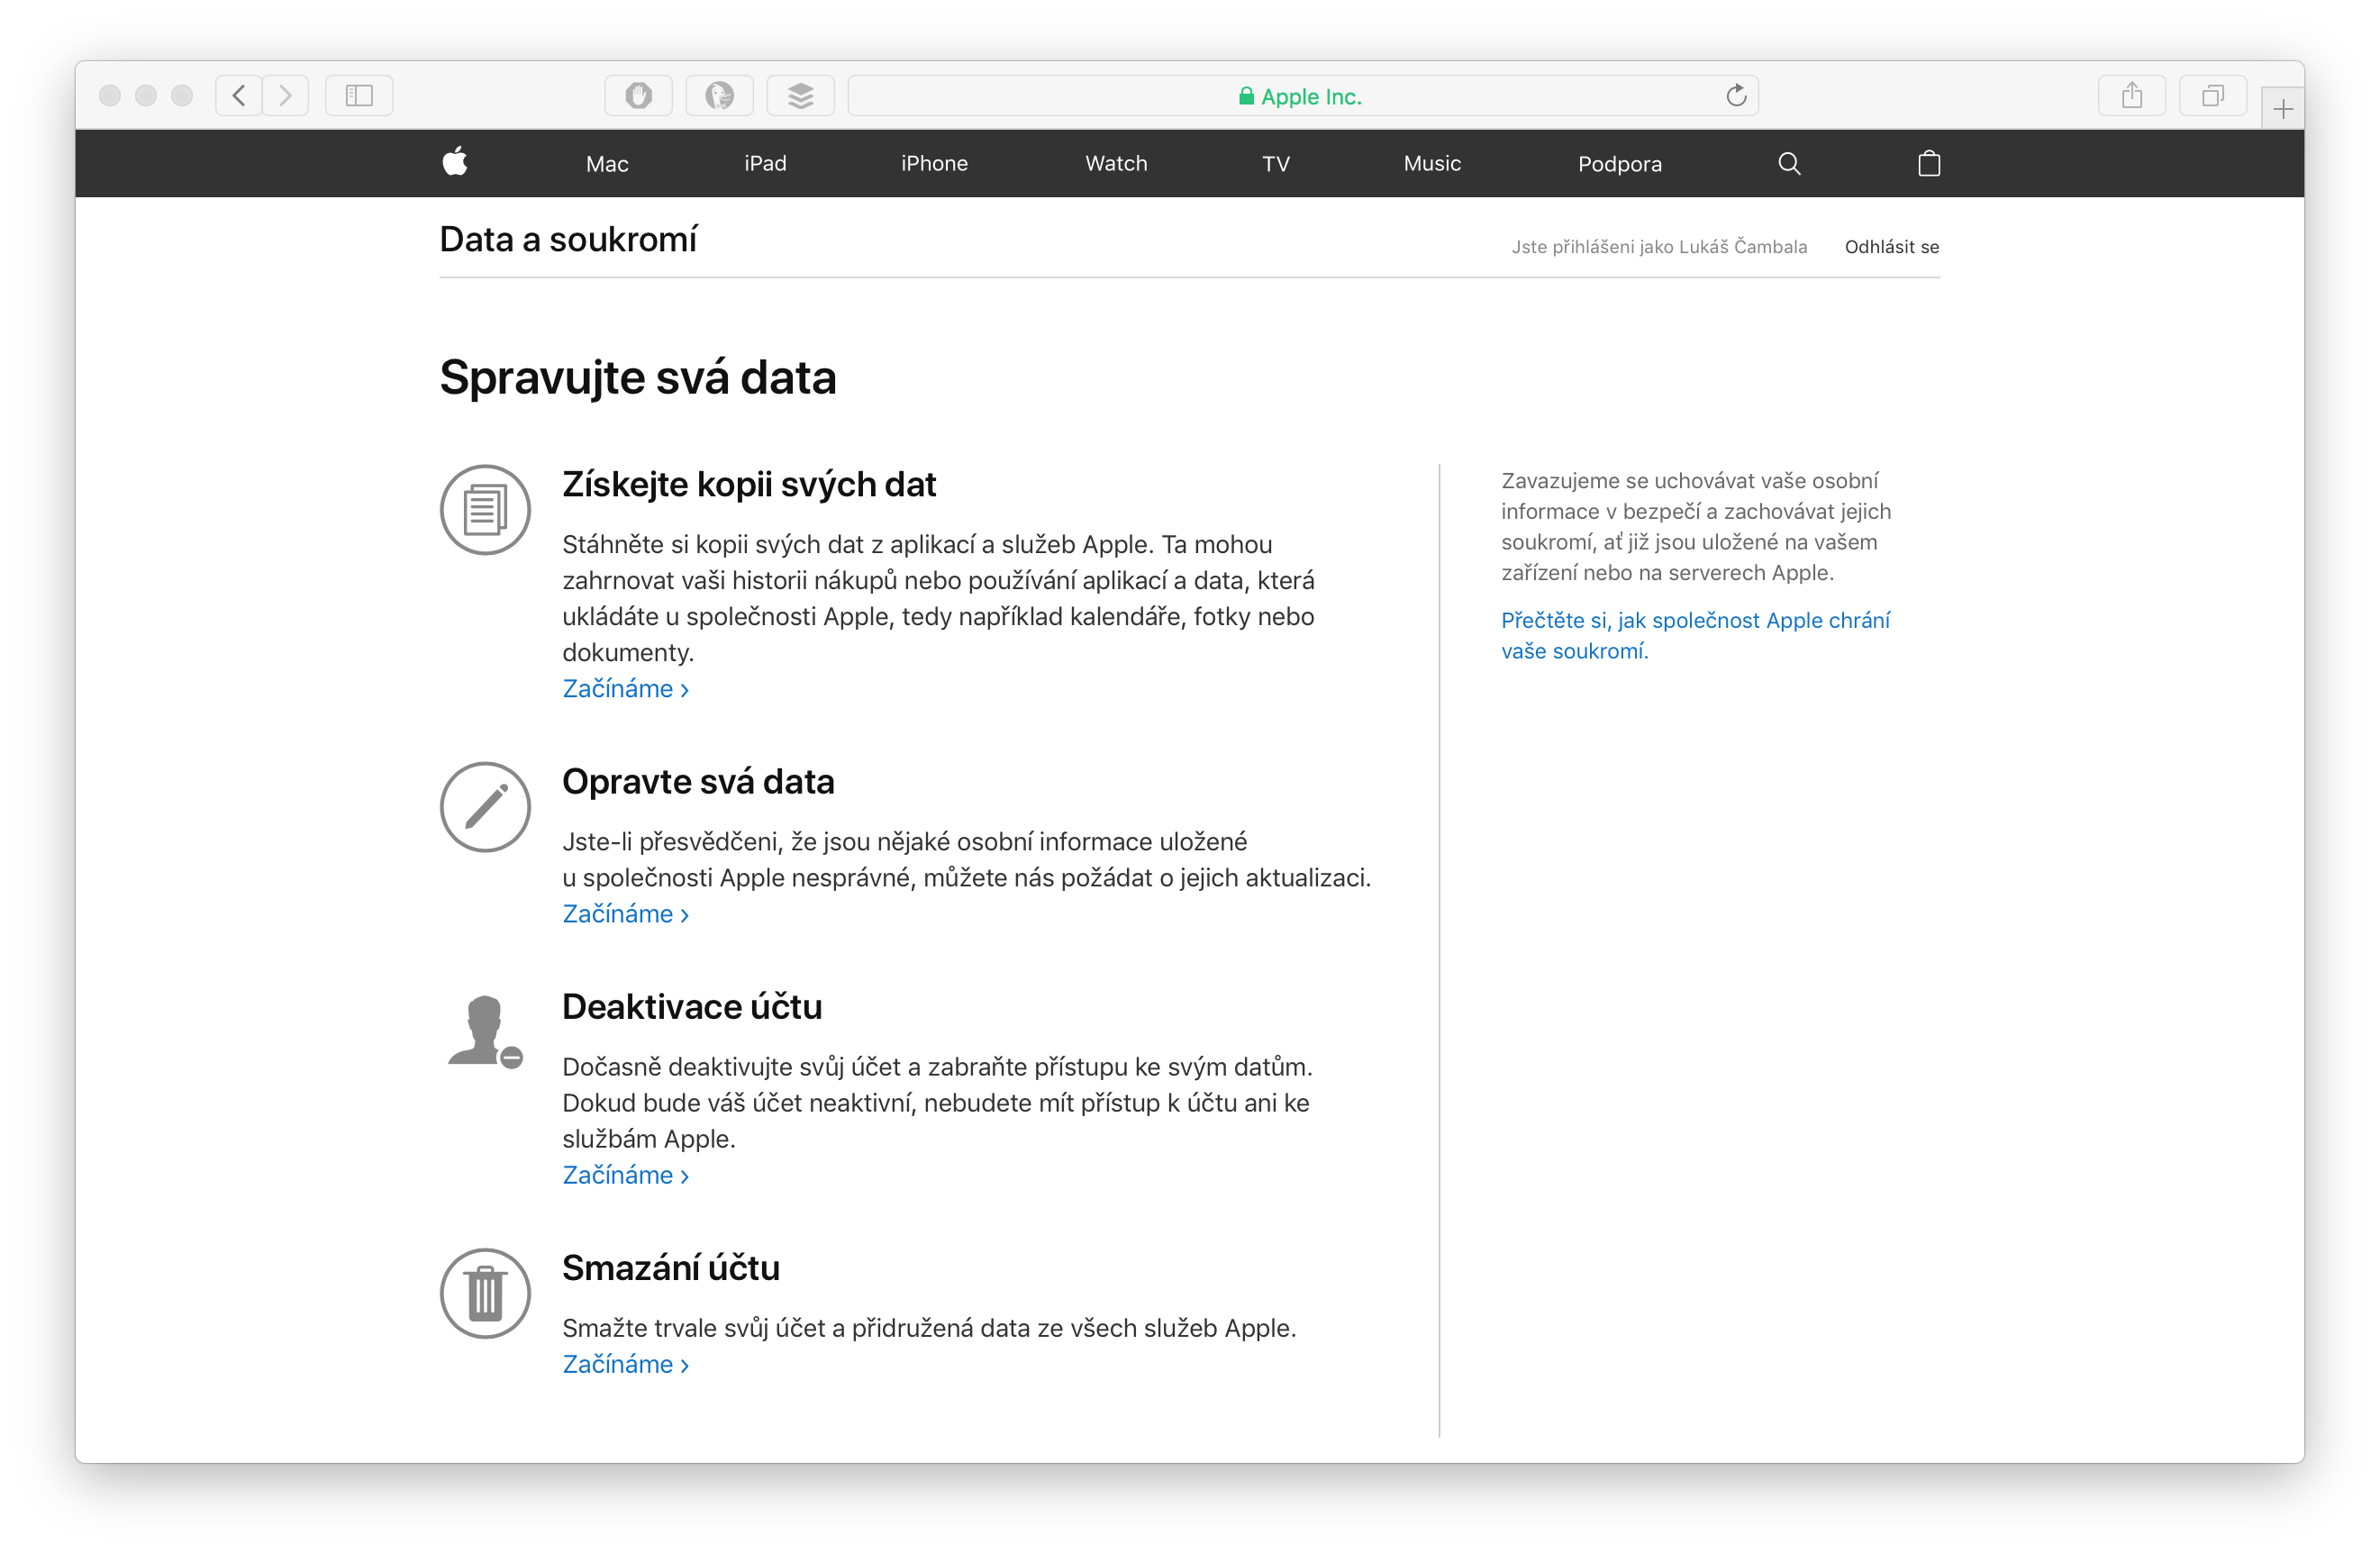Open the shopping bag icon
This screenshot has width=2380, height=1553.
(x=1929, y=163)
